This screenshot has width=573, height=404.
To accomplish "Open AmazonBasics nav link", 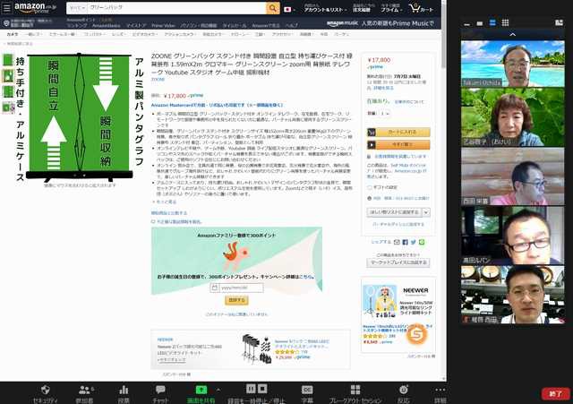I will coord(107,26).
